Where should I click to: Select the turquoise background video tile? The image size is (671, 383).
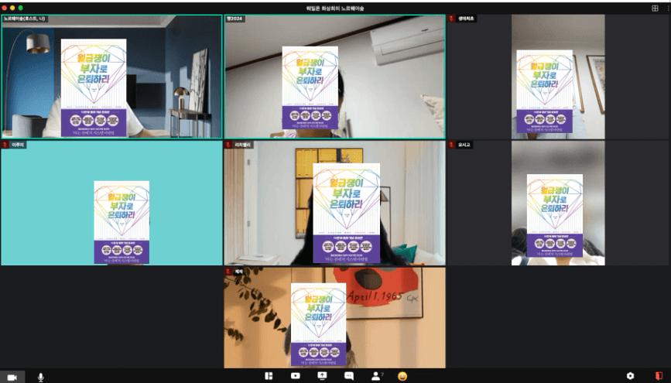tap(111, 203)
